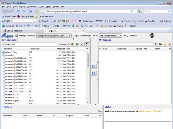Image resolution: width=173 pixels, height=129 pixels.
Task: Click the Login link
Action: coord(76,36)
